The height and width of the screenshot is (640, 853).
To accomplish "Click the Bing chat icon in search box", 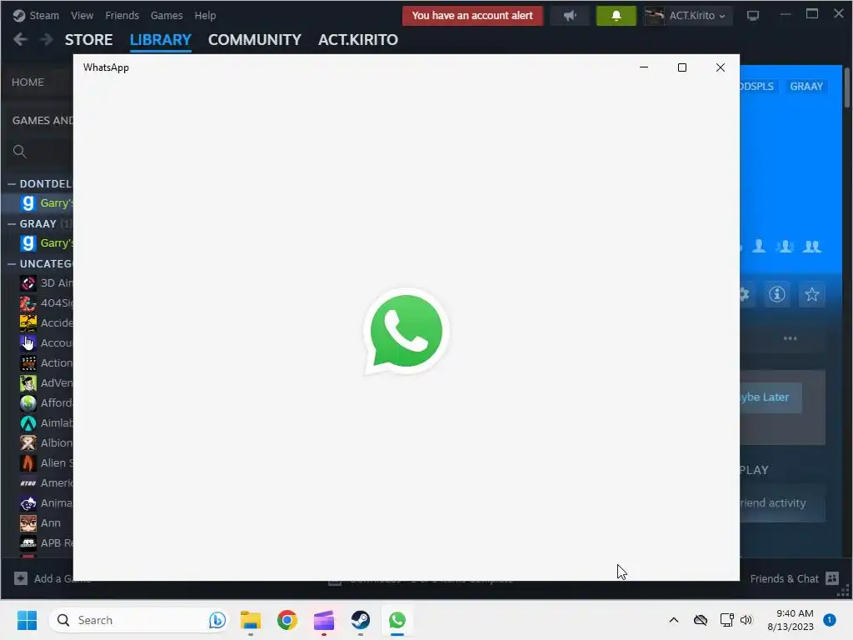I will pyautogui.click(x=217, y=620).
